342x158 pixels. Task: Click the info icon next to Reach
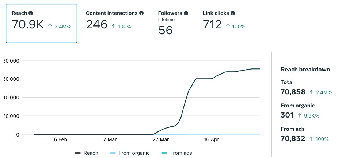coord(30,13)
